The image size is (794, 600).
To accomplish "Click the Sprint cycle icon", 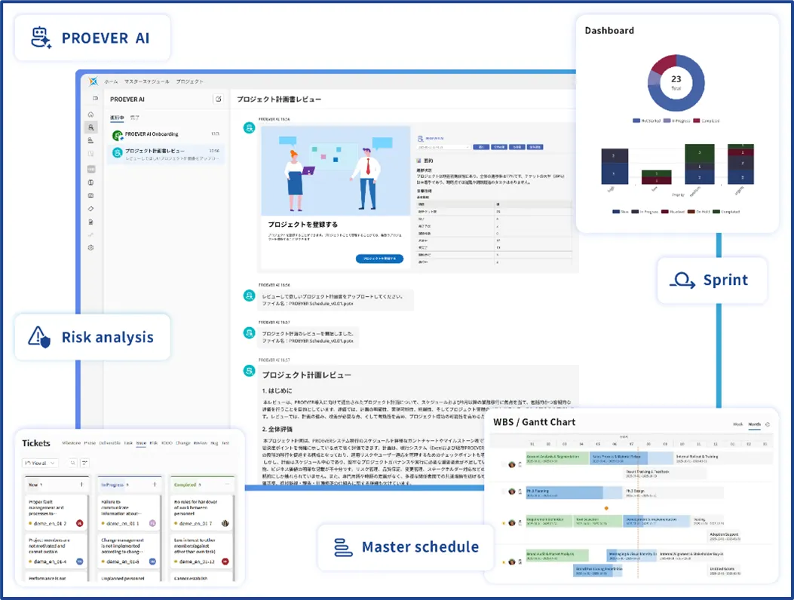I will point(682,280).
